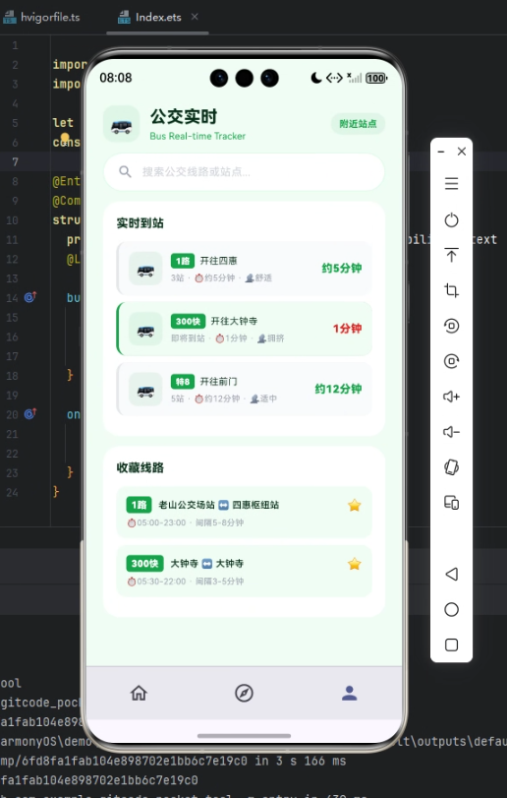This screenshot has width=507, height=798.
Task: Click line number 7 in the gutter
Action: (16, 161)
